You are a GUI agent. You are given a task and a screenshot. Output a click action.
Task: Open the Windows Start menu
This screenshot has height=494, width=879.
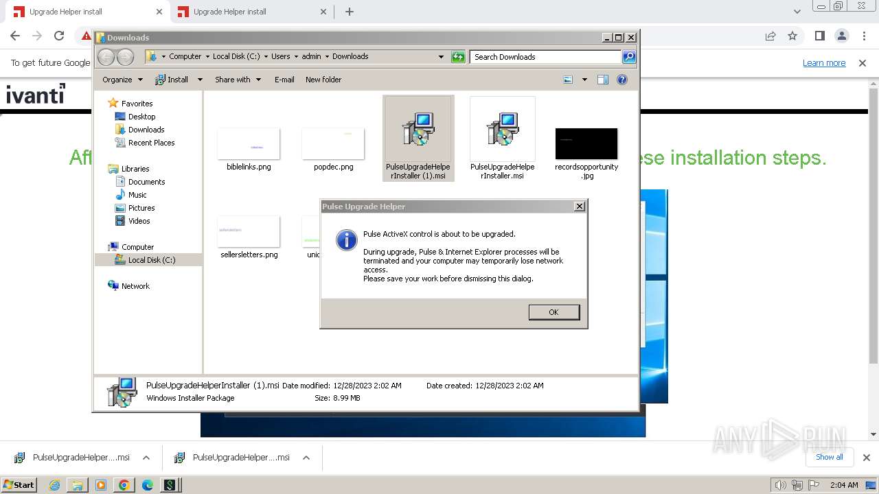point(19,484)
